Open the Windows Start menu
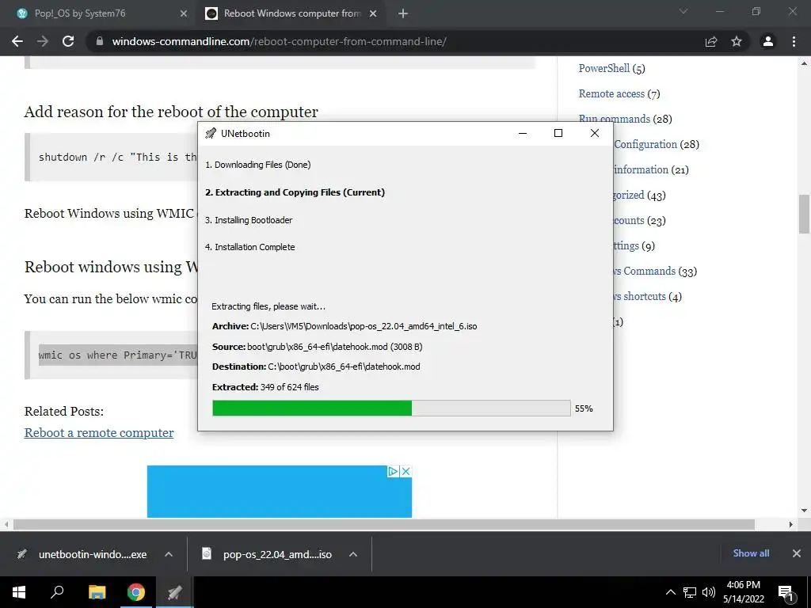This screenshot has height=608, width=811. pyautogui.click(x=19, y=592)
